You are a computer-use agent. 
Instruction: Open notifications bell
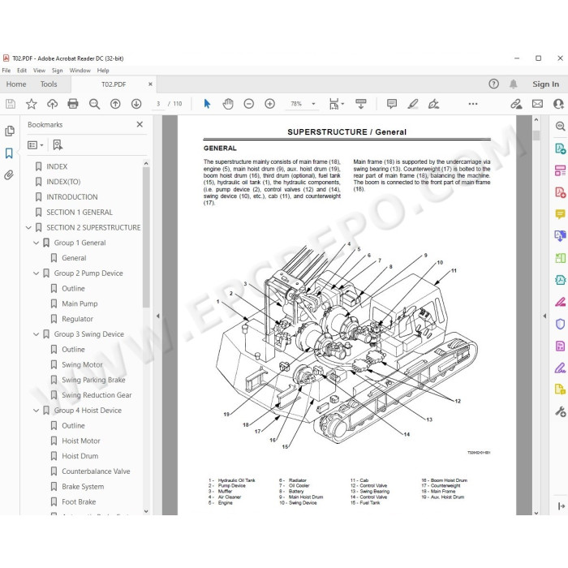pyautogui.click(x=514, y=84)
